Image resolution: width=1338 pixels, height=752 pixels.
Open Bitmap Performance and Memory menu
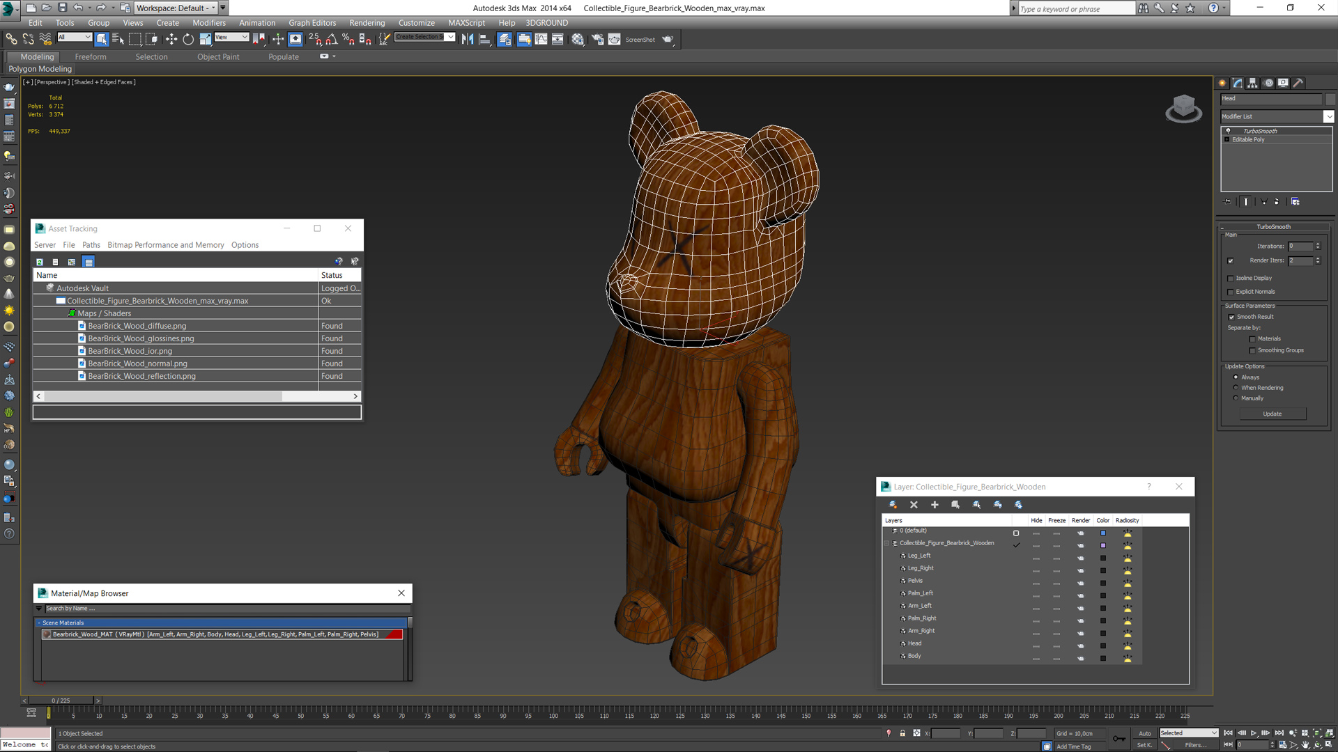[166, 244]
